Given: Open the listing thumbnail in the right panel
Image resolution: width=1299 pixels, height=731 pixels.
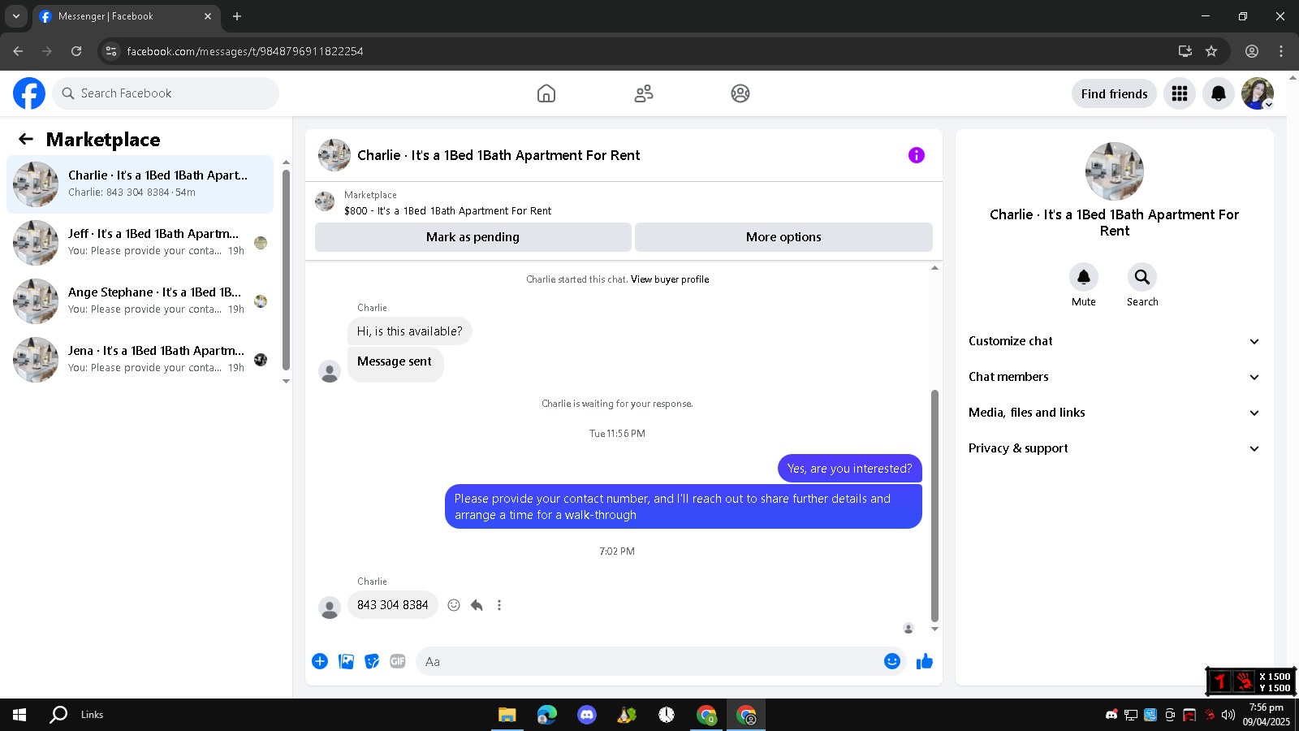Looking at the screenshot, I should tap(1115, 171).
